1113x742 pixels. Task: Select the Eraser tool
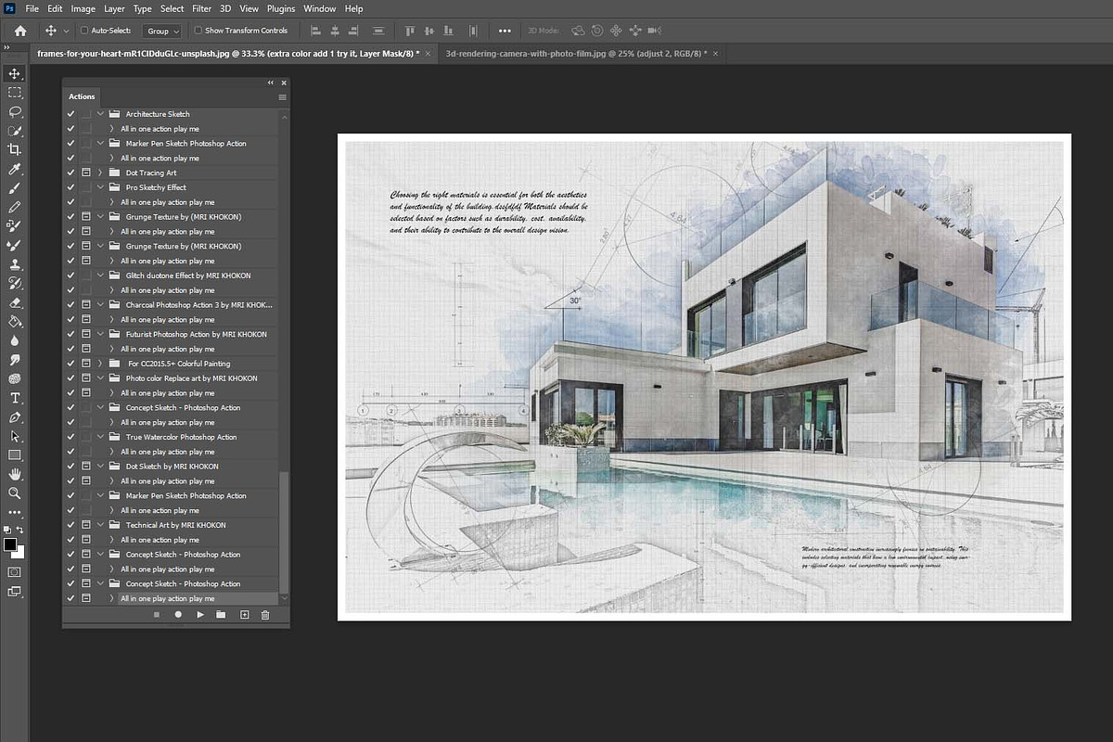(14, 302)
